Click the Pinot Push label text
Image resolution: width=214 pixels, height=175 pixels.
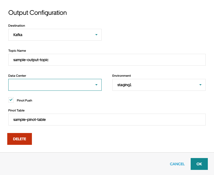pos(24,100)
